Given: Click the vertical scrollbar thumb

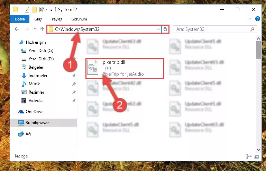Looking at the screenshot, I should coord(258,50).
